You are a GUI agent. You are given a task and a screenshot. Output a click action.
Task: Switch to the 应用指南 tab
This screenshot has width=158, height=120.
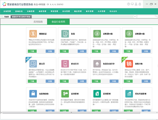point(38,22)
